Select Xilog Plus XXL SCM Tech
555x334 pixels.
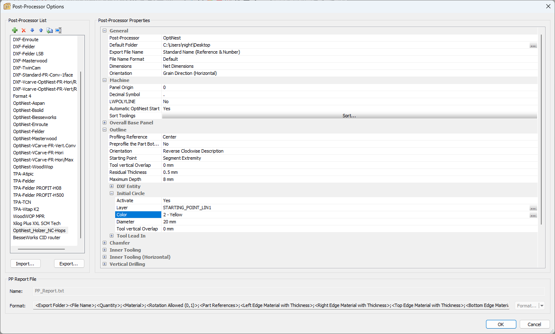[x=37, y=223]
